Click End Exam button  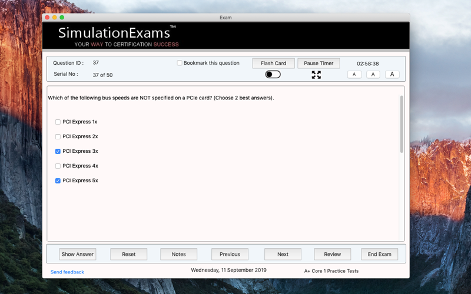click(x=379, y=254)
